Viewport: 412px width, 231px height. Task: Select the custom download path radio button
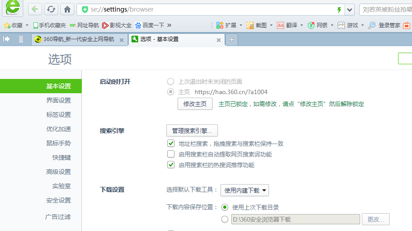click(x=225, y=219)
